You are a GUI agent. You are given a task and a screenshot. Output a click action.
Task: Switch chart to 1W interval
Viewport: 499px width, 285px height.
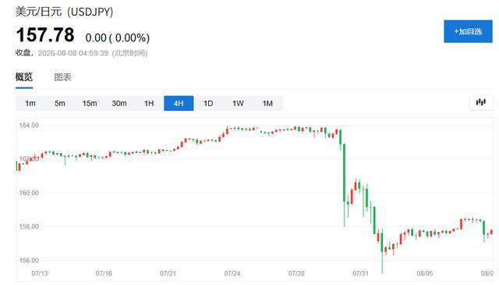point(238,103)
